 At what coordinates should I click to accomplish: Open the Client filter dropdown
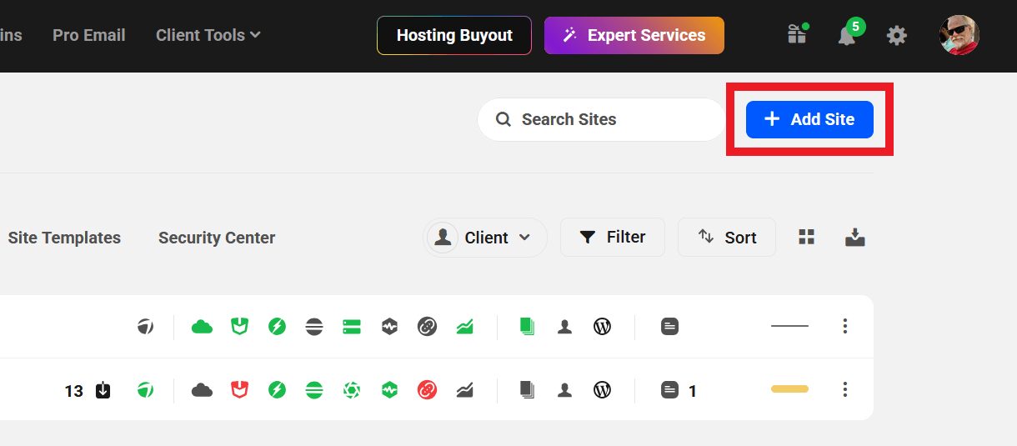485,238
